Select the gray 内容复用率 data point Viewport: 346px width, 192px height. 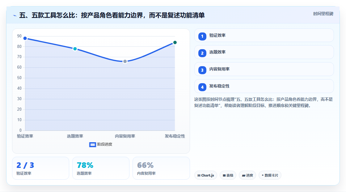click(125, 62)
